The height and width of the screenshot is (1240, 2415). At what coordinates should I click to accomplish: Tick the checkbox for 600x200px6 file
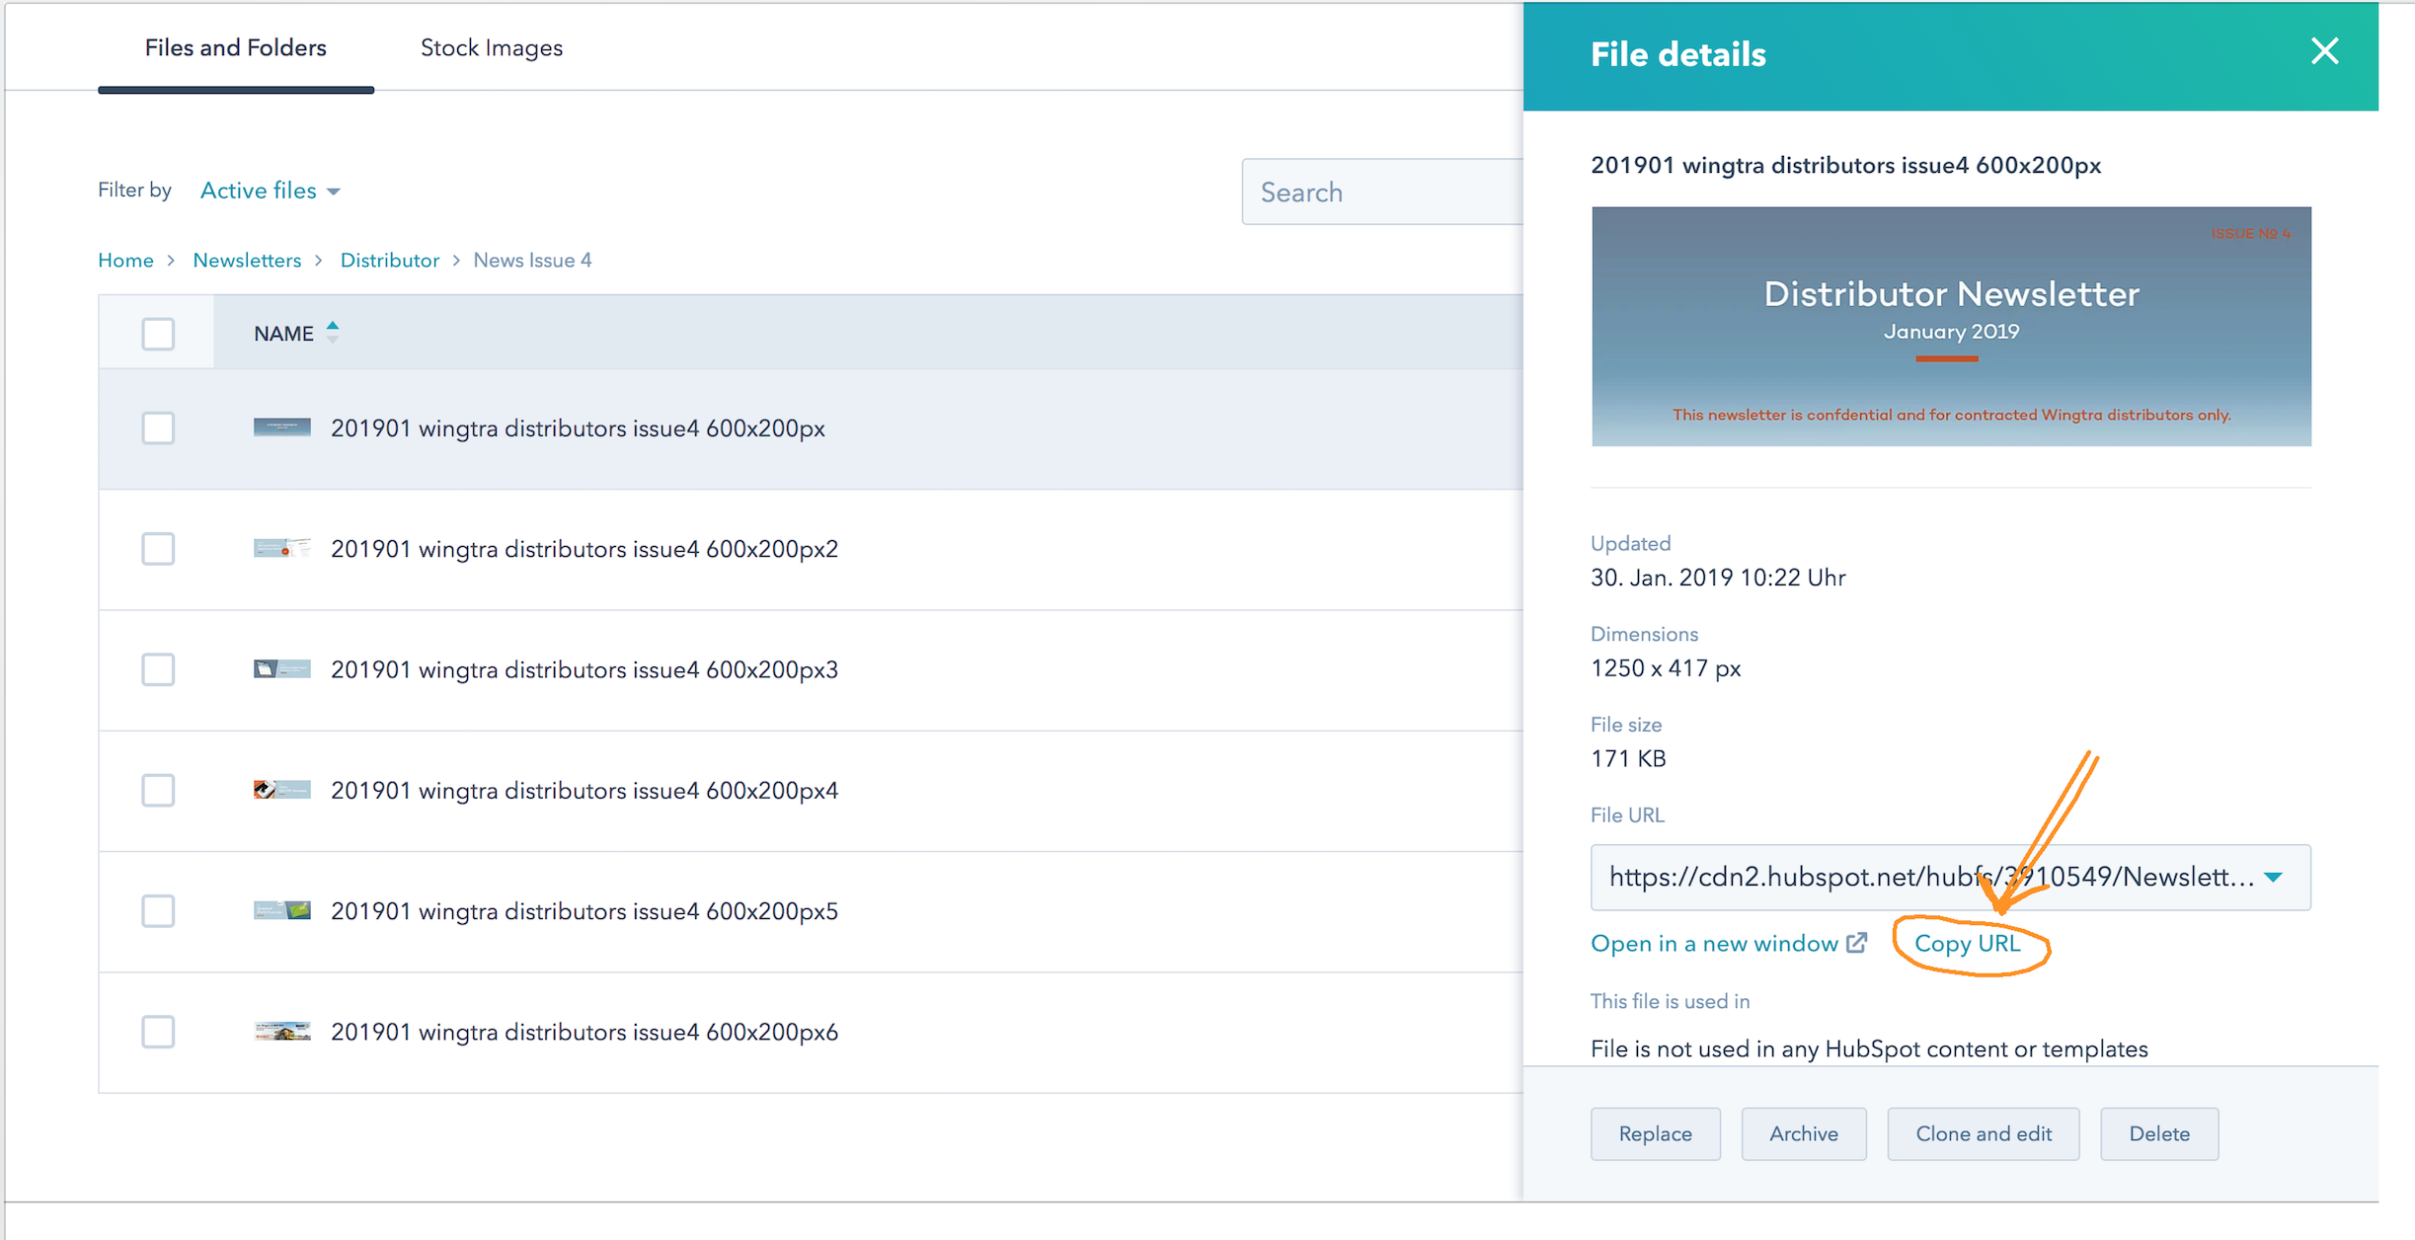click(158, 1032)
